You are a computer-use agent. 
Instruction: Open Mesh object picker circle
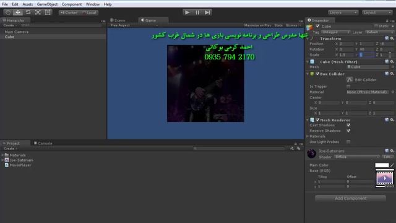(x=393, y=67)
